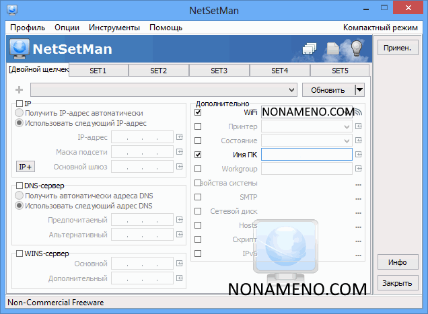Click the stacked windows icon in header

(309, 48)
